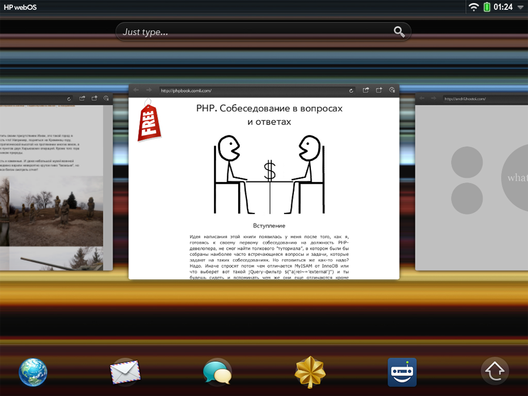Image resolution: width=528 pixels, height=396 pixels.
Task: Expand the system menu dropdown arrow
Action: (520, 8)
